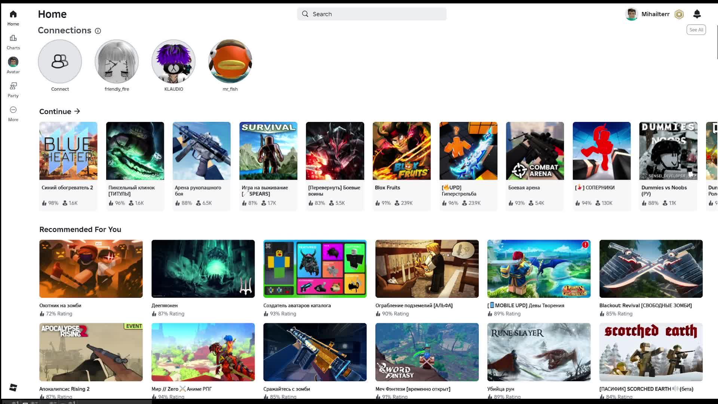The width and height of the screenshot is (718, 404).
Task: Click the See All connections button
Action: [x=696, y=30]
